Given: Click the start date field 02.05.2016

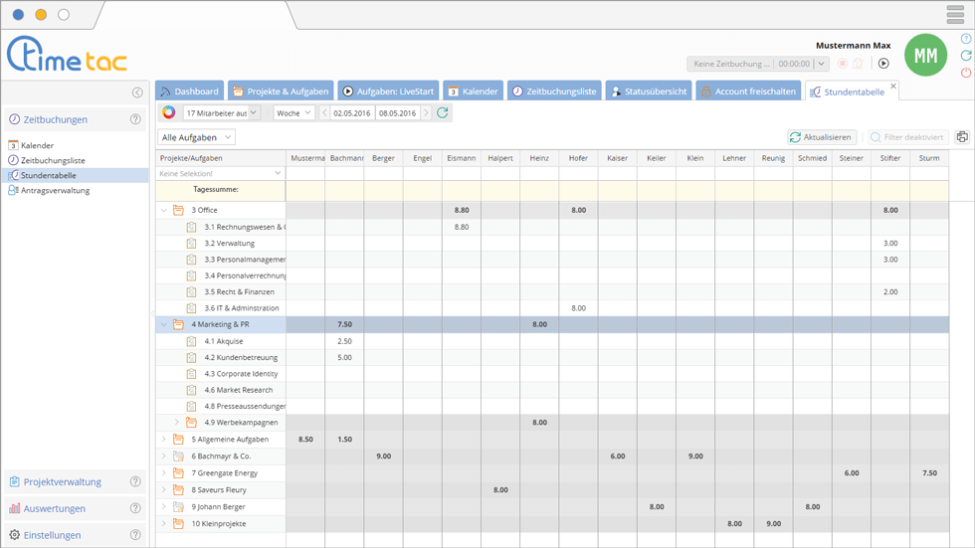Looking at the screenshot, I should pos(352,113).
